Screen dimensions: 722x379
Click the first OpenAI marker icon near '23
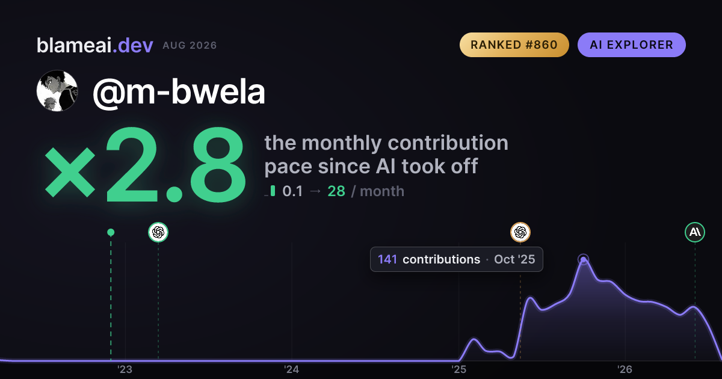[158, 232]
